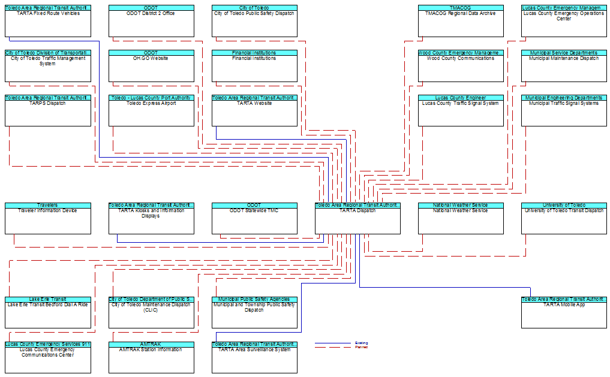Open the Toledo Express Airport box
Viewport: 610px width, 377px height.
(x=151, y=111)
